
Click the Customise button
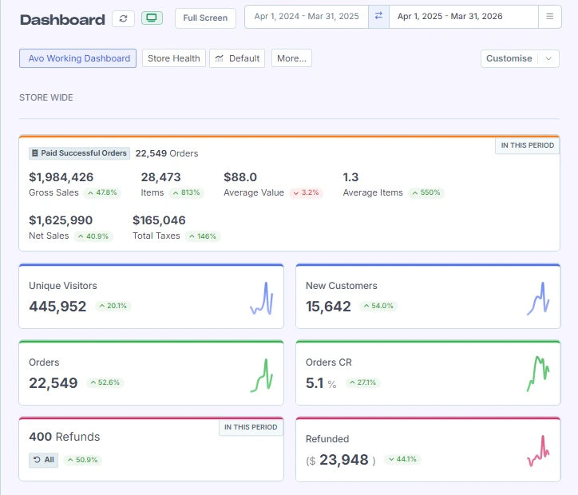click(x=509, y=58)
